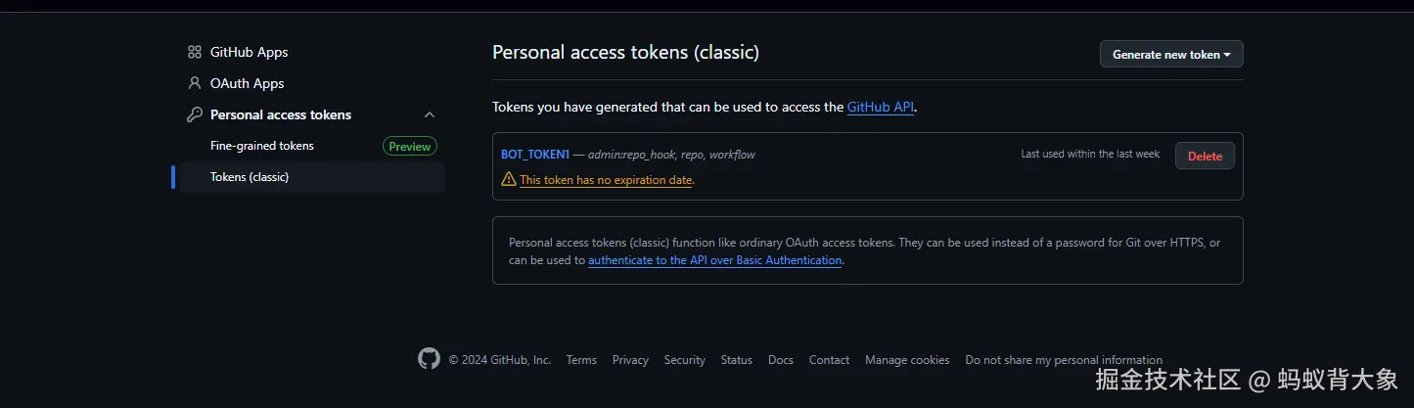Click Manage cookies in the footer
This screenshot has height=408, width=1414.
pos(907,360)
